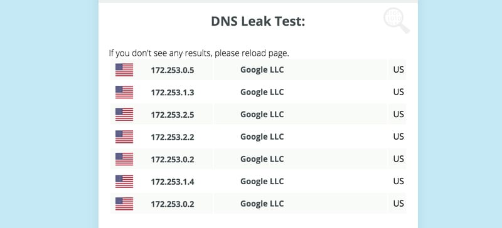Select Google LLC provider for 172.253.1.4

(262, 182)
